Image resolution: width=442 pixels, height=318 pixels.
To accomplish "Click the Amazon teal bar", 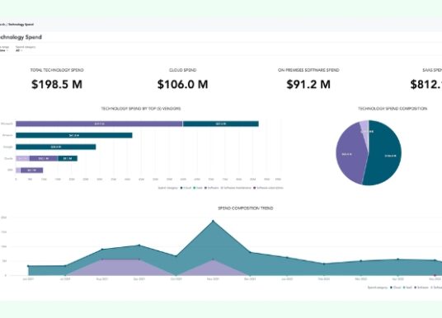I will point(74,135).
